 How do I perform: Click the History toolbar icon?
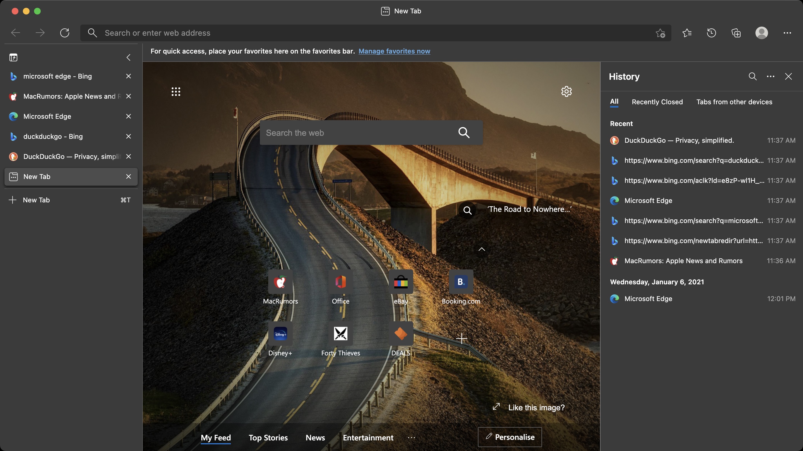click(x=711, y=33)
